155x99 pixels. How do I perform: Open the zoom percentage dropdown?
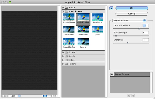tap(19, 96)
